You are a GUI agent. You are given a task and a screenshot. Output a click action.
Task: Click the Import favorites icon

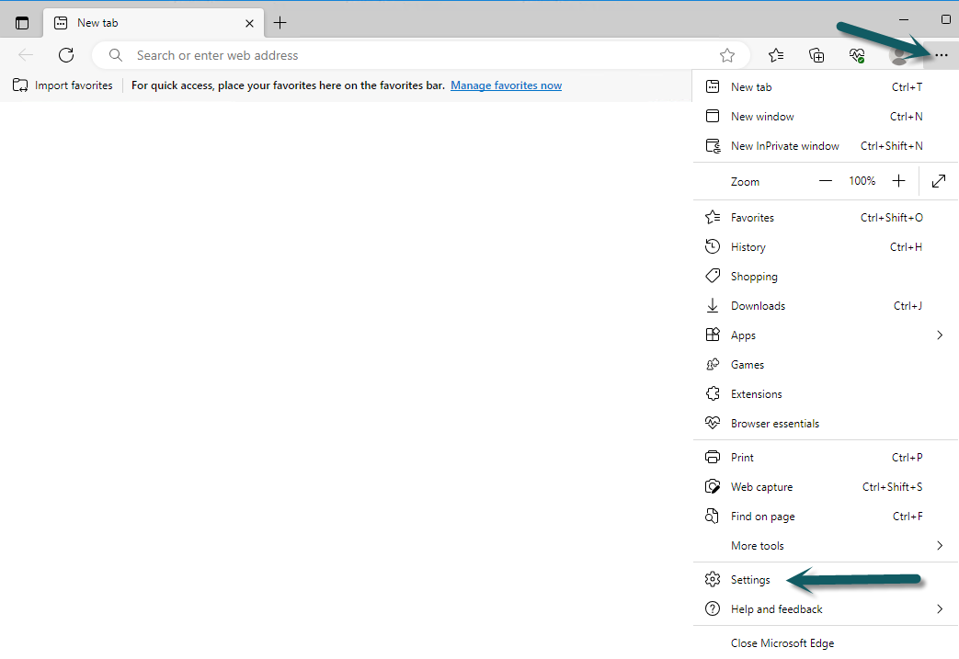[20, 85]
